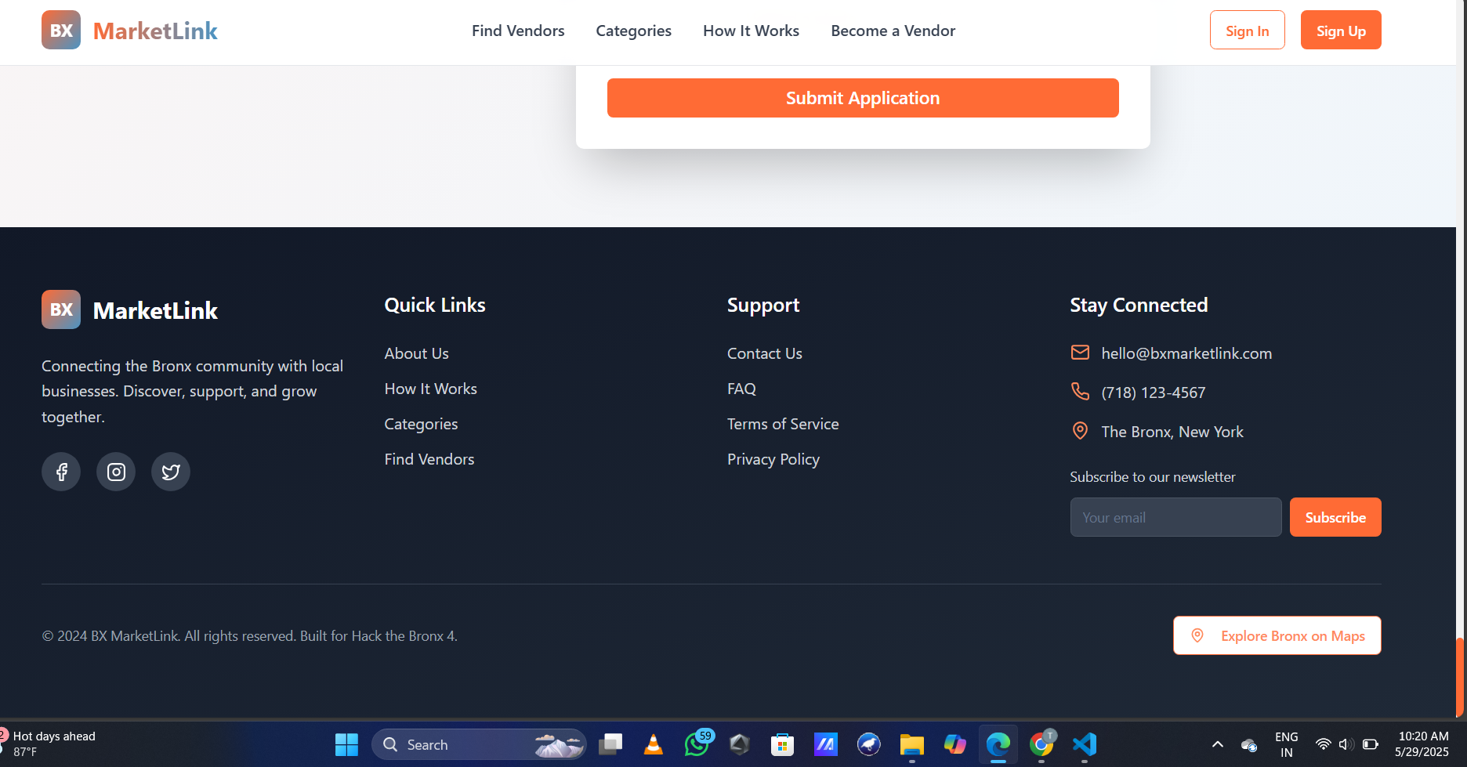Click the BX logo in the footer
The width and height of the screenshot is (1467, 767).
(x=60, y=309)
